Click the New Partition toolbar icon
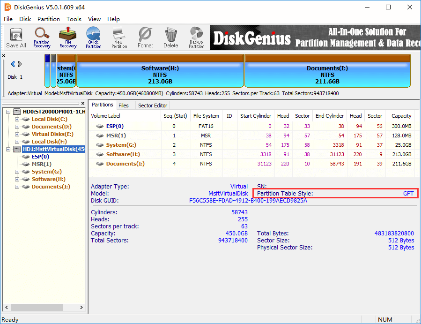The width and height of the screenshot is (421, 324). [119, 38]
